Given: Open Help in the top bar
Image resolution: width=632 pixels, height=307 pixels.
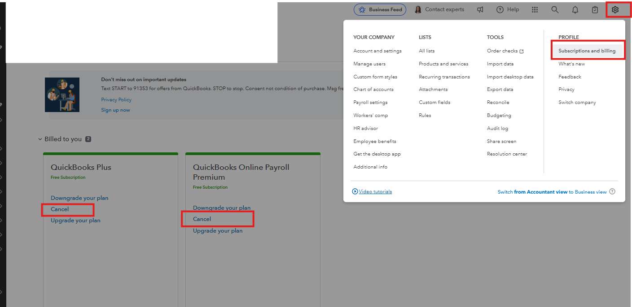Looking at the screenshot, I should click(x=508, y=9).
